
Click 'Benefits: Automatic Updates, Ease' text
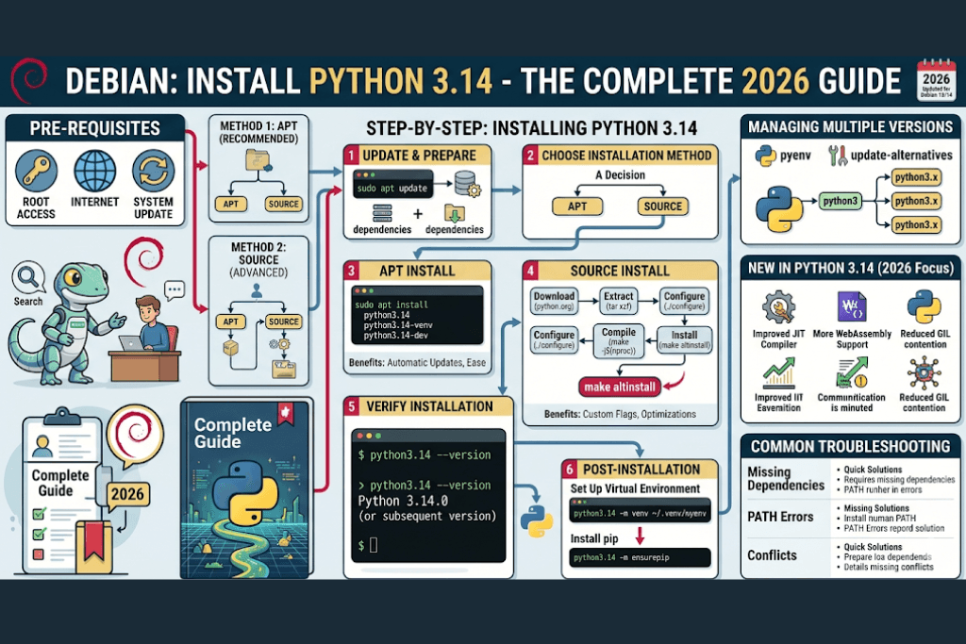(417, 363)
